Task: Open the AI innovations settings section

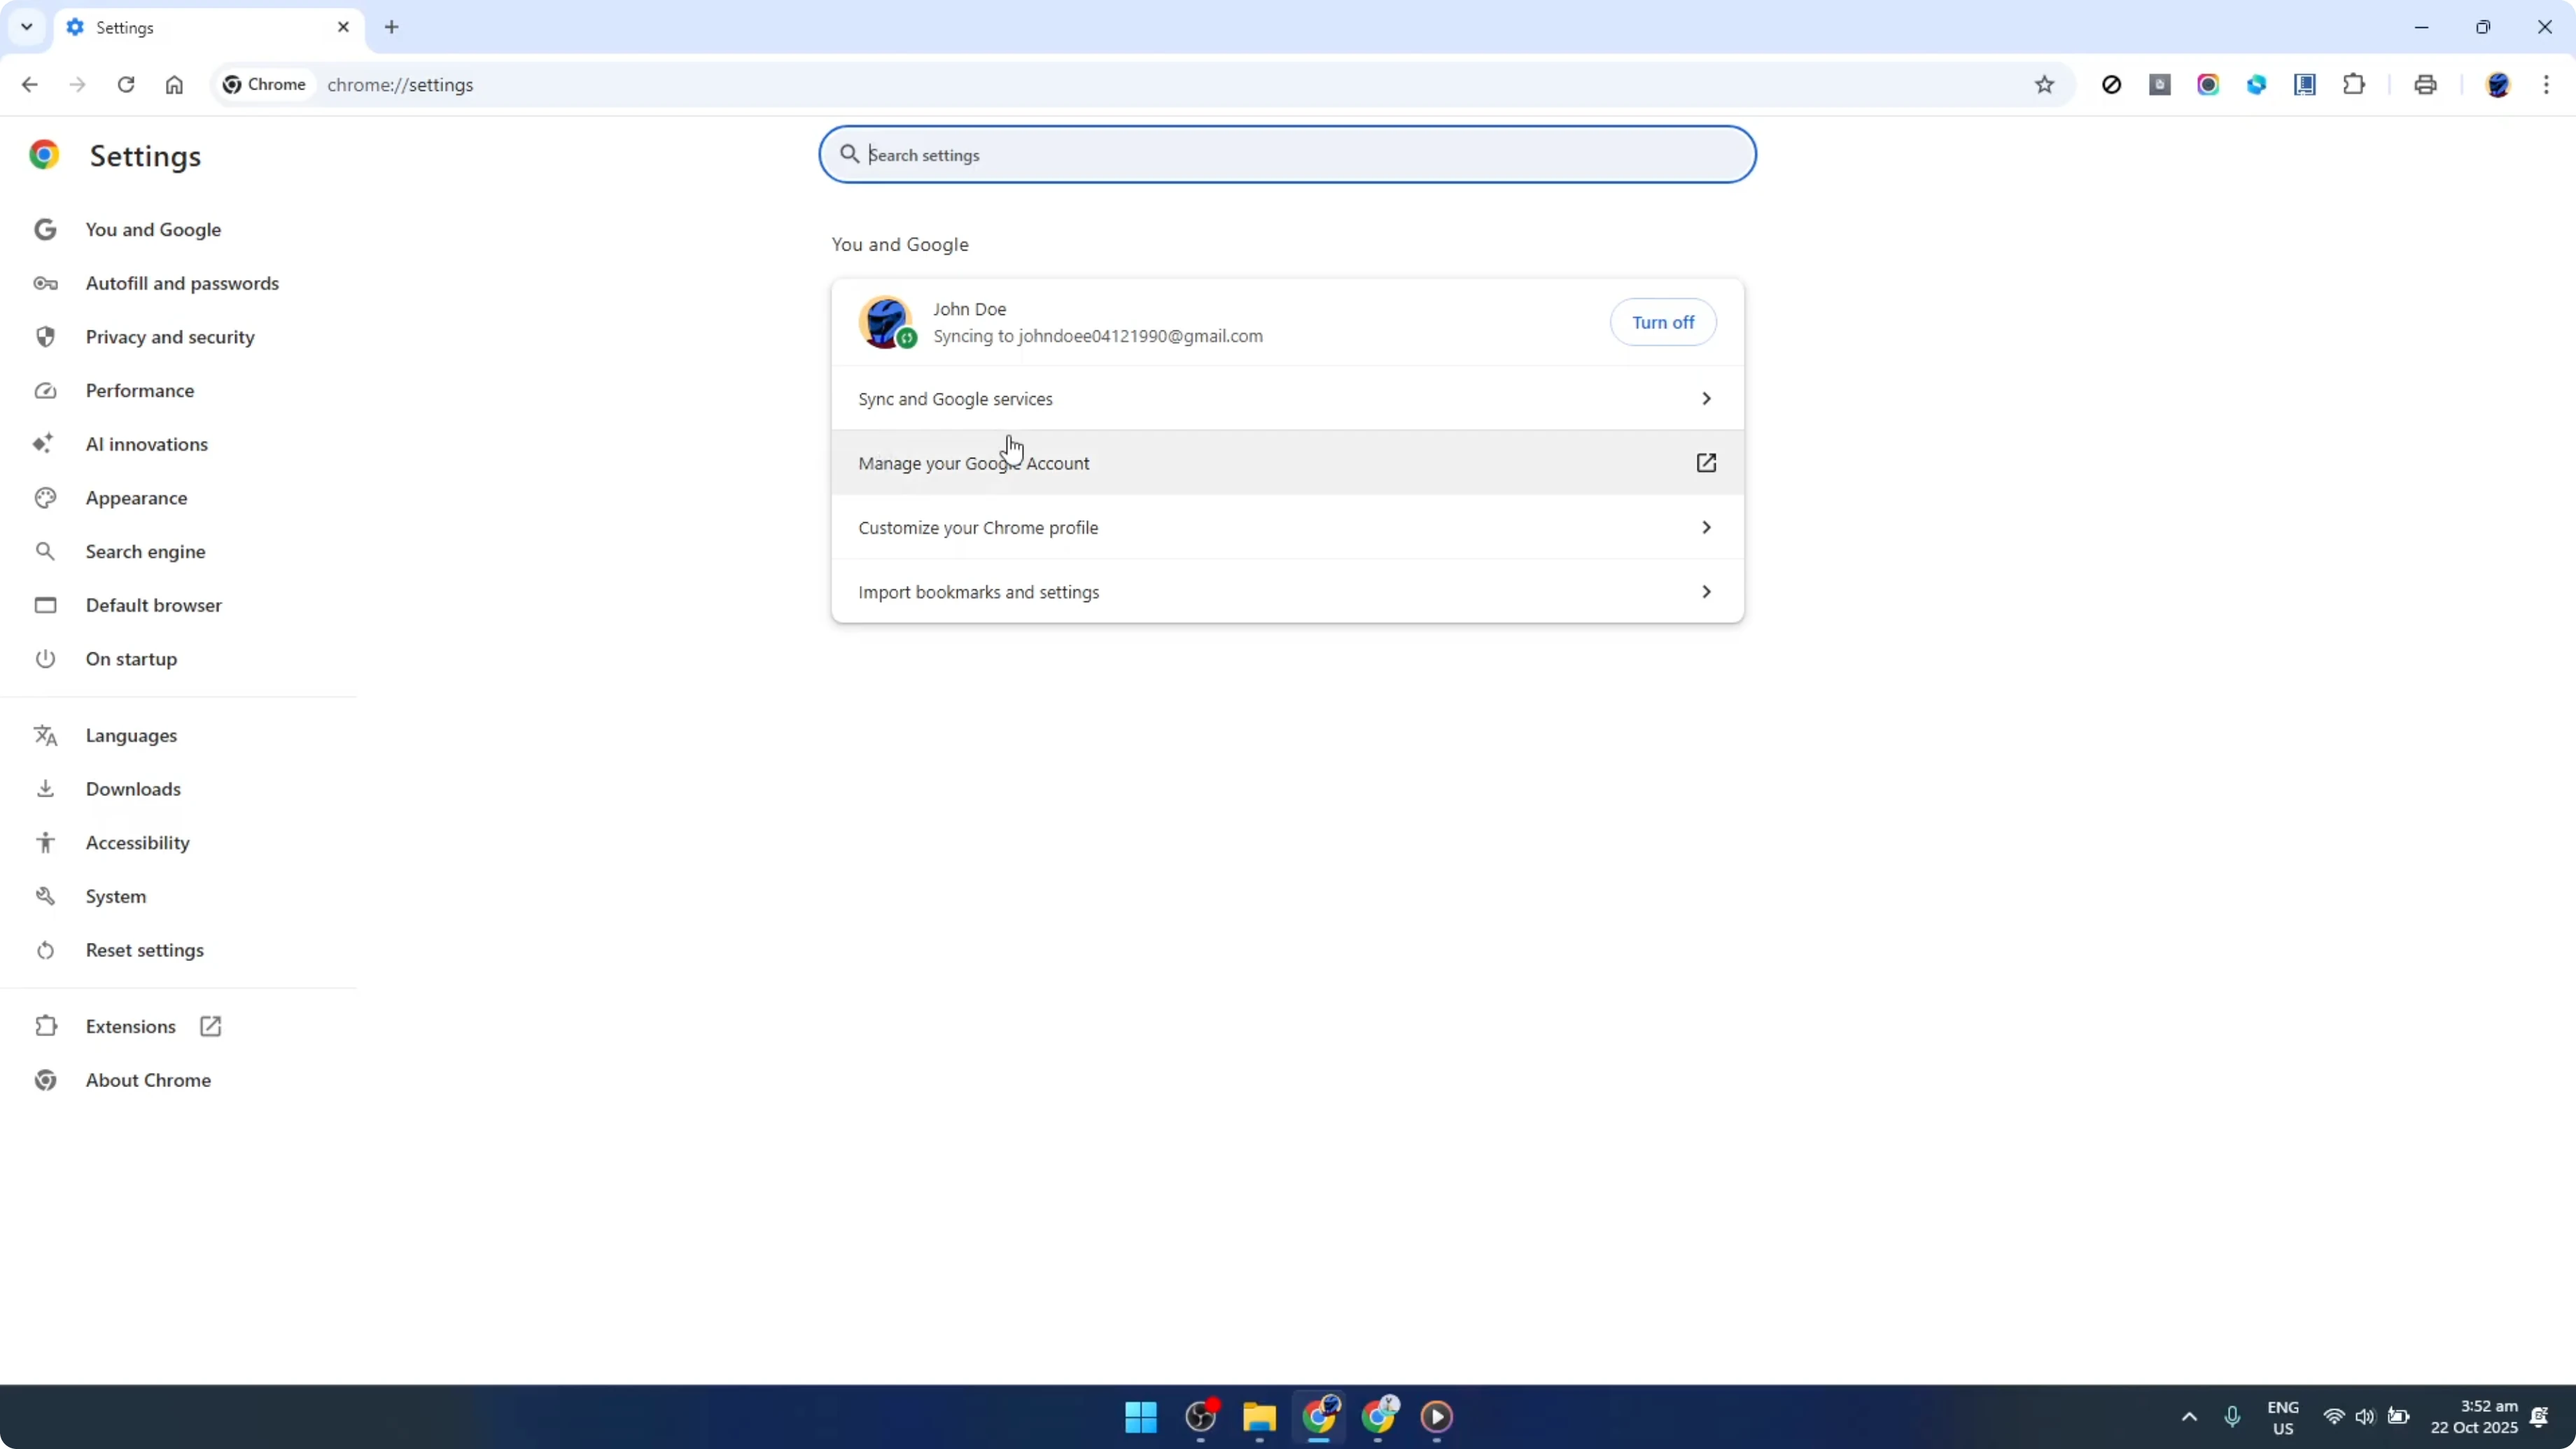Action: pos(146,444)
